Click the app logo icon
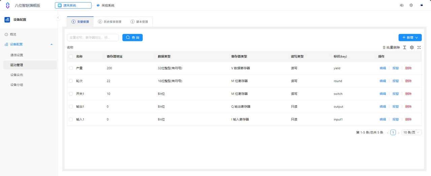 [8, 5]
